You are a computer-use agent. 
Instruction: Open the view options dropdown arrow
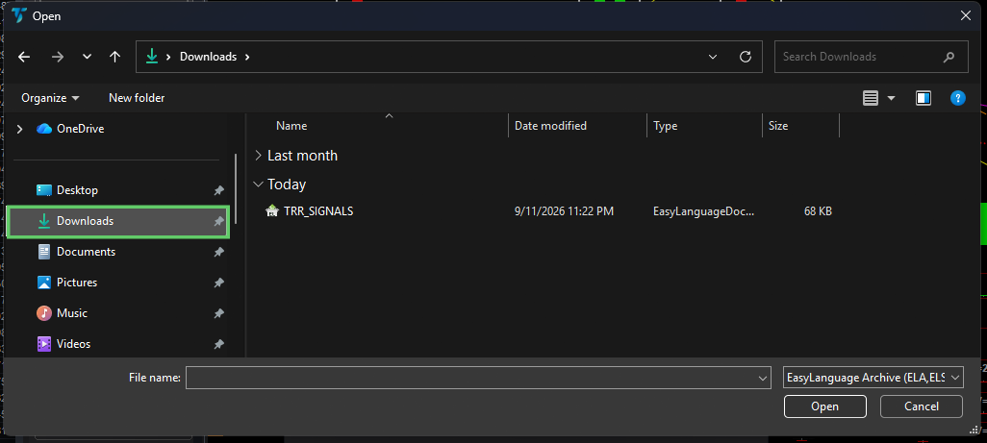coord(891,98)
